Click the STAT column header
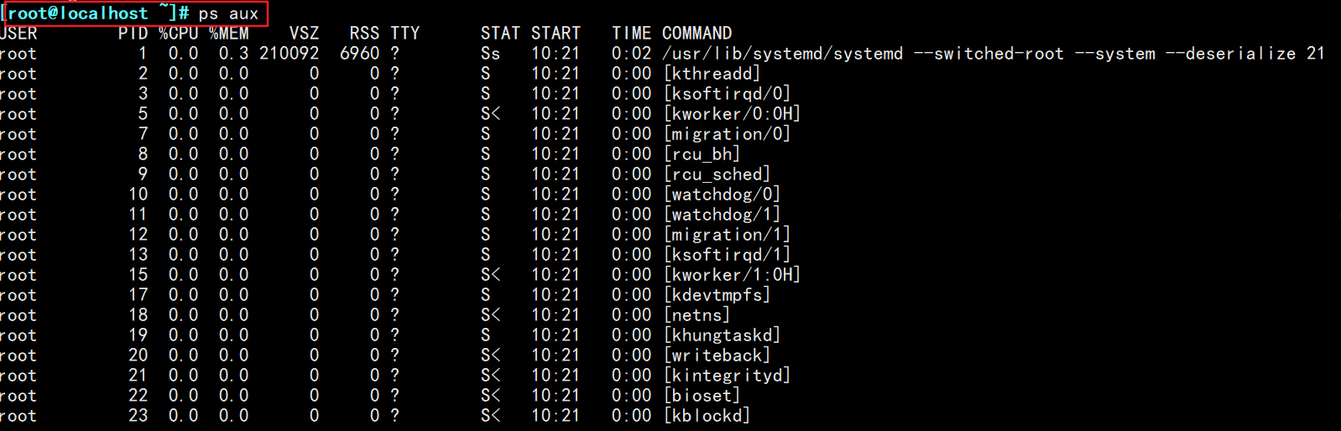The width and height of the screenshot is (1341, 431). pos(500,34)
